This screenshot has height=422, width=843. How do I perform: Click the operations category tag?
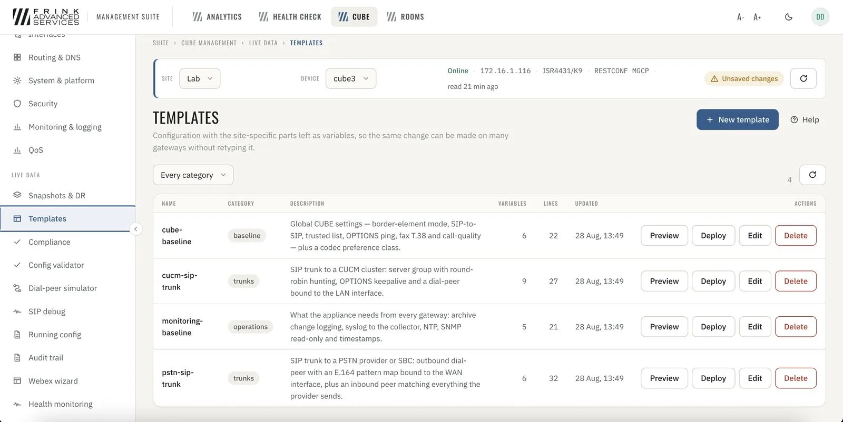(x=250, y=327)
